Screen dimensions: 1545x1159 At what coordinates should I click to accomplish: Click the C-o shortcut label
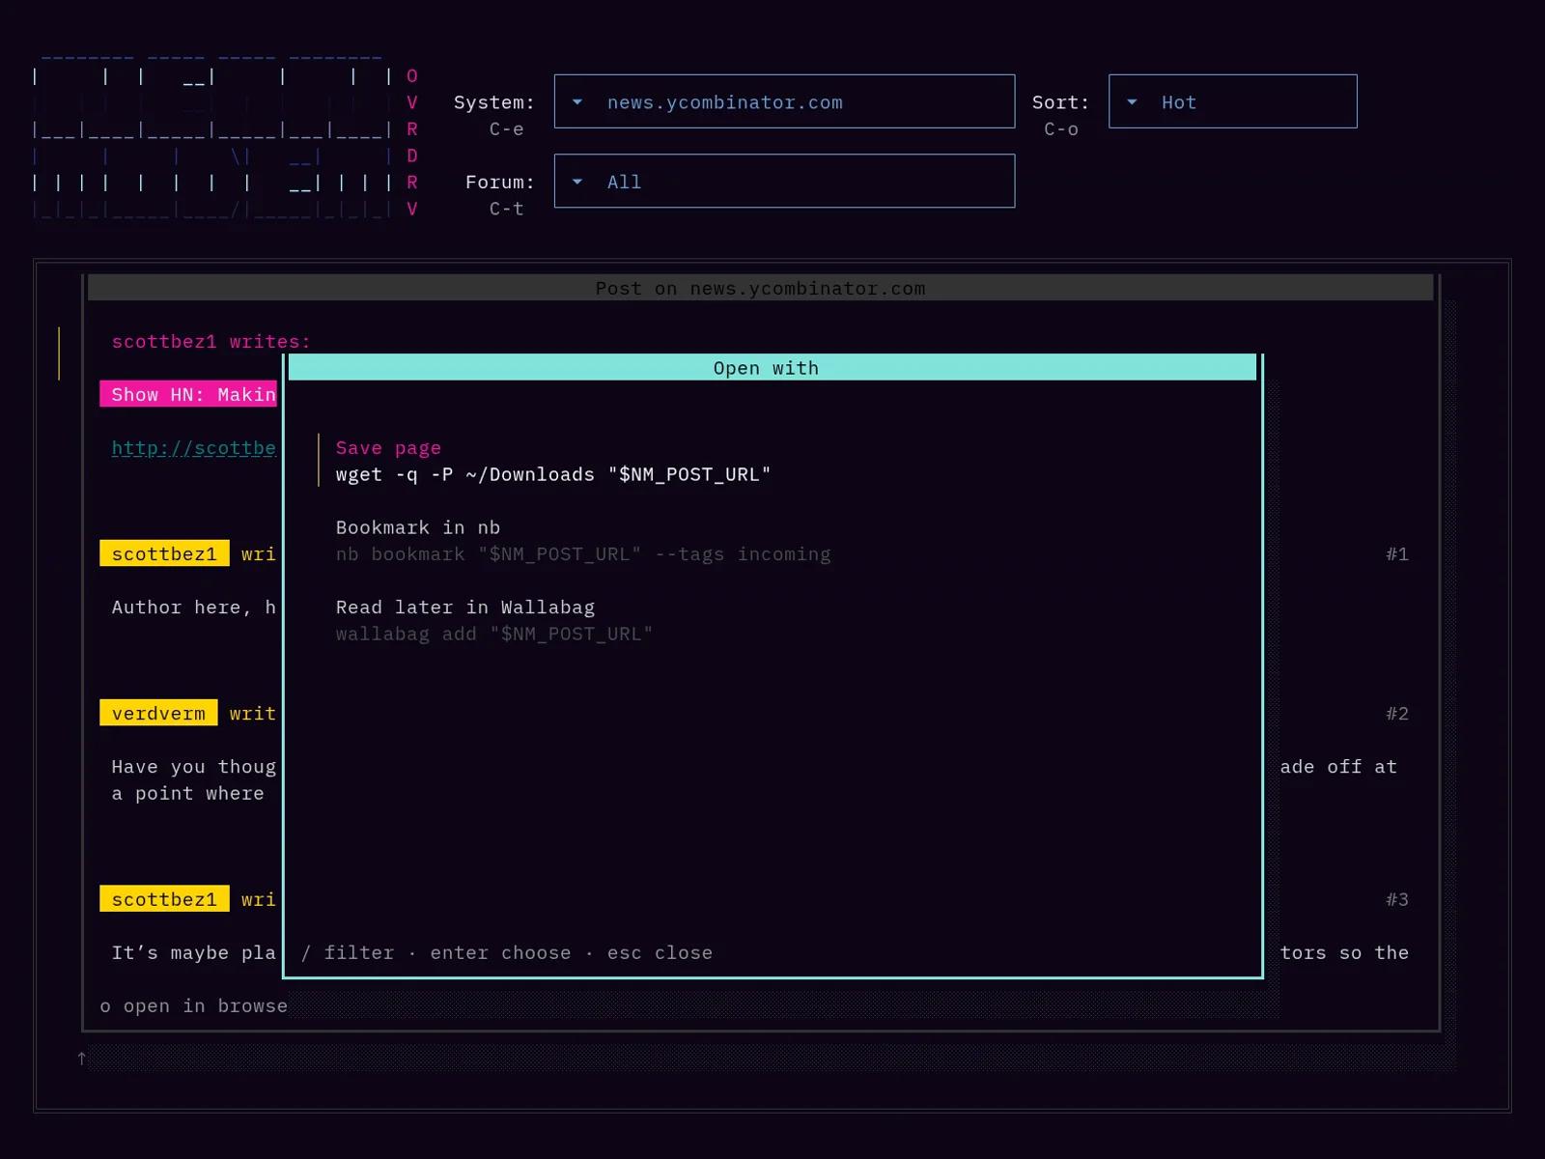coord(1061,129)
